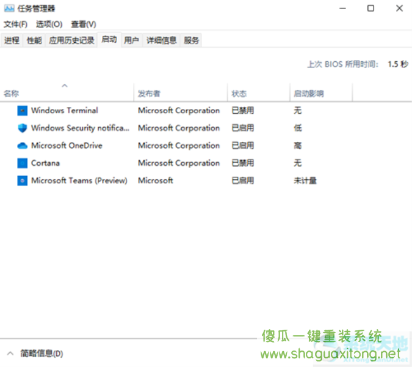412x367 pixels.
Task: Sort by the 发布者 column header
Action: [x=181, y=92]
